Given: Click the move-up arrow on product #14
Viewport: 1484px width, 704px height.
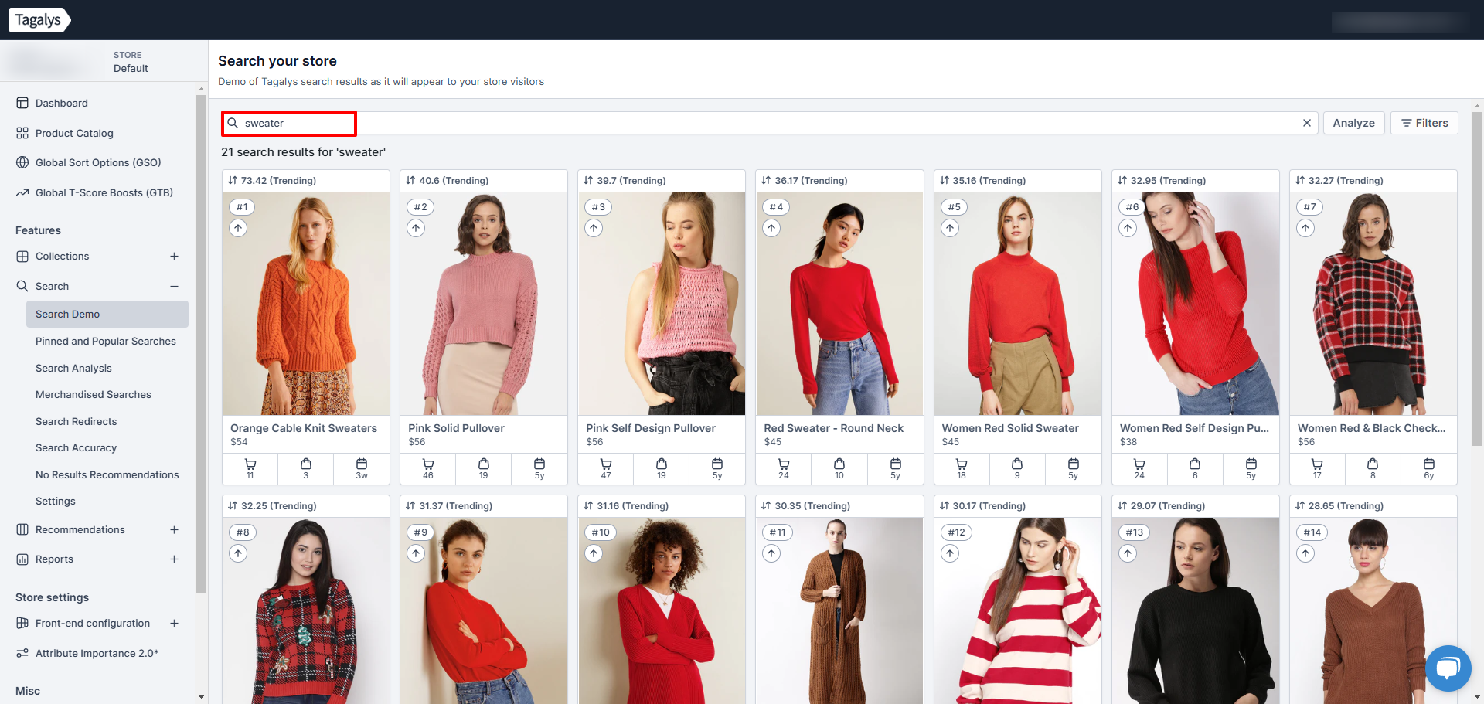Looking at the screenshot, I should click(x=1305, y=553).
